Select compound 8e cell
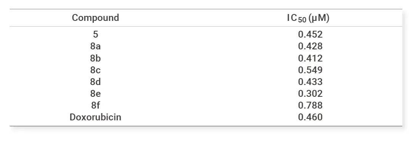The width and height of the screenshot is (412, 145). pos(95,93)
